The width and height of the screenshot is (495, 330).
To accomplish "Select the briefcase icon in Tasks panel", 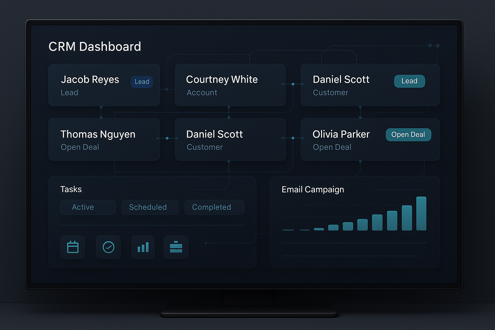I will point(176,247).
